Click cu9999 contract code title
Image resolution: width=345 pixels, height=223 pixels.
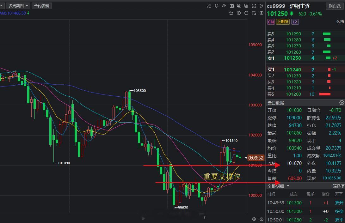pos(276,6)
